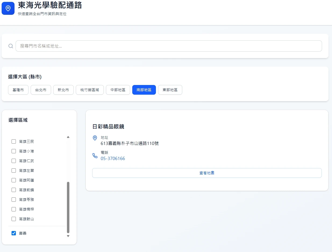
Task: Check the 高雄苓雅 checkbox
Action: pyautogui.click(x=14, y=200)
